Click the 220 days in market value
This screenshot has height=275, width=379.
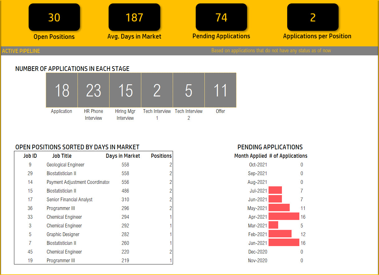pos(125,252)
